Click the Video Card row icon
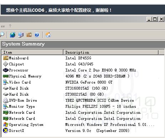165x138 pixels. pyautogui.click(x=6, y=82)
